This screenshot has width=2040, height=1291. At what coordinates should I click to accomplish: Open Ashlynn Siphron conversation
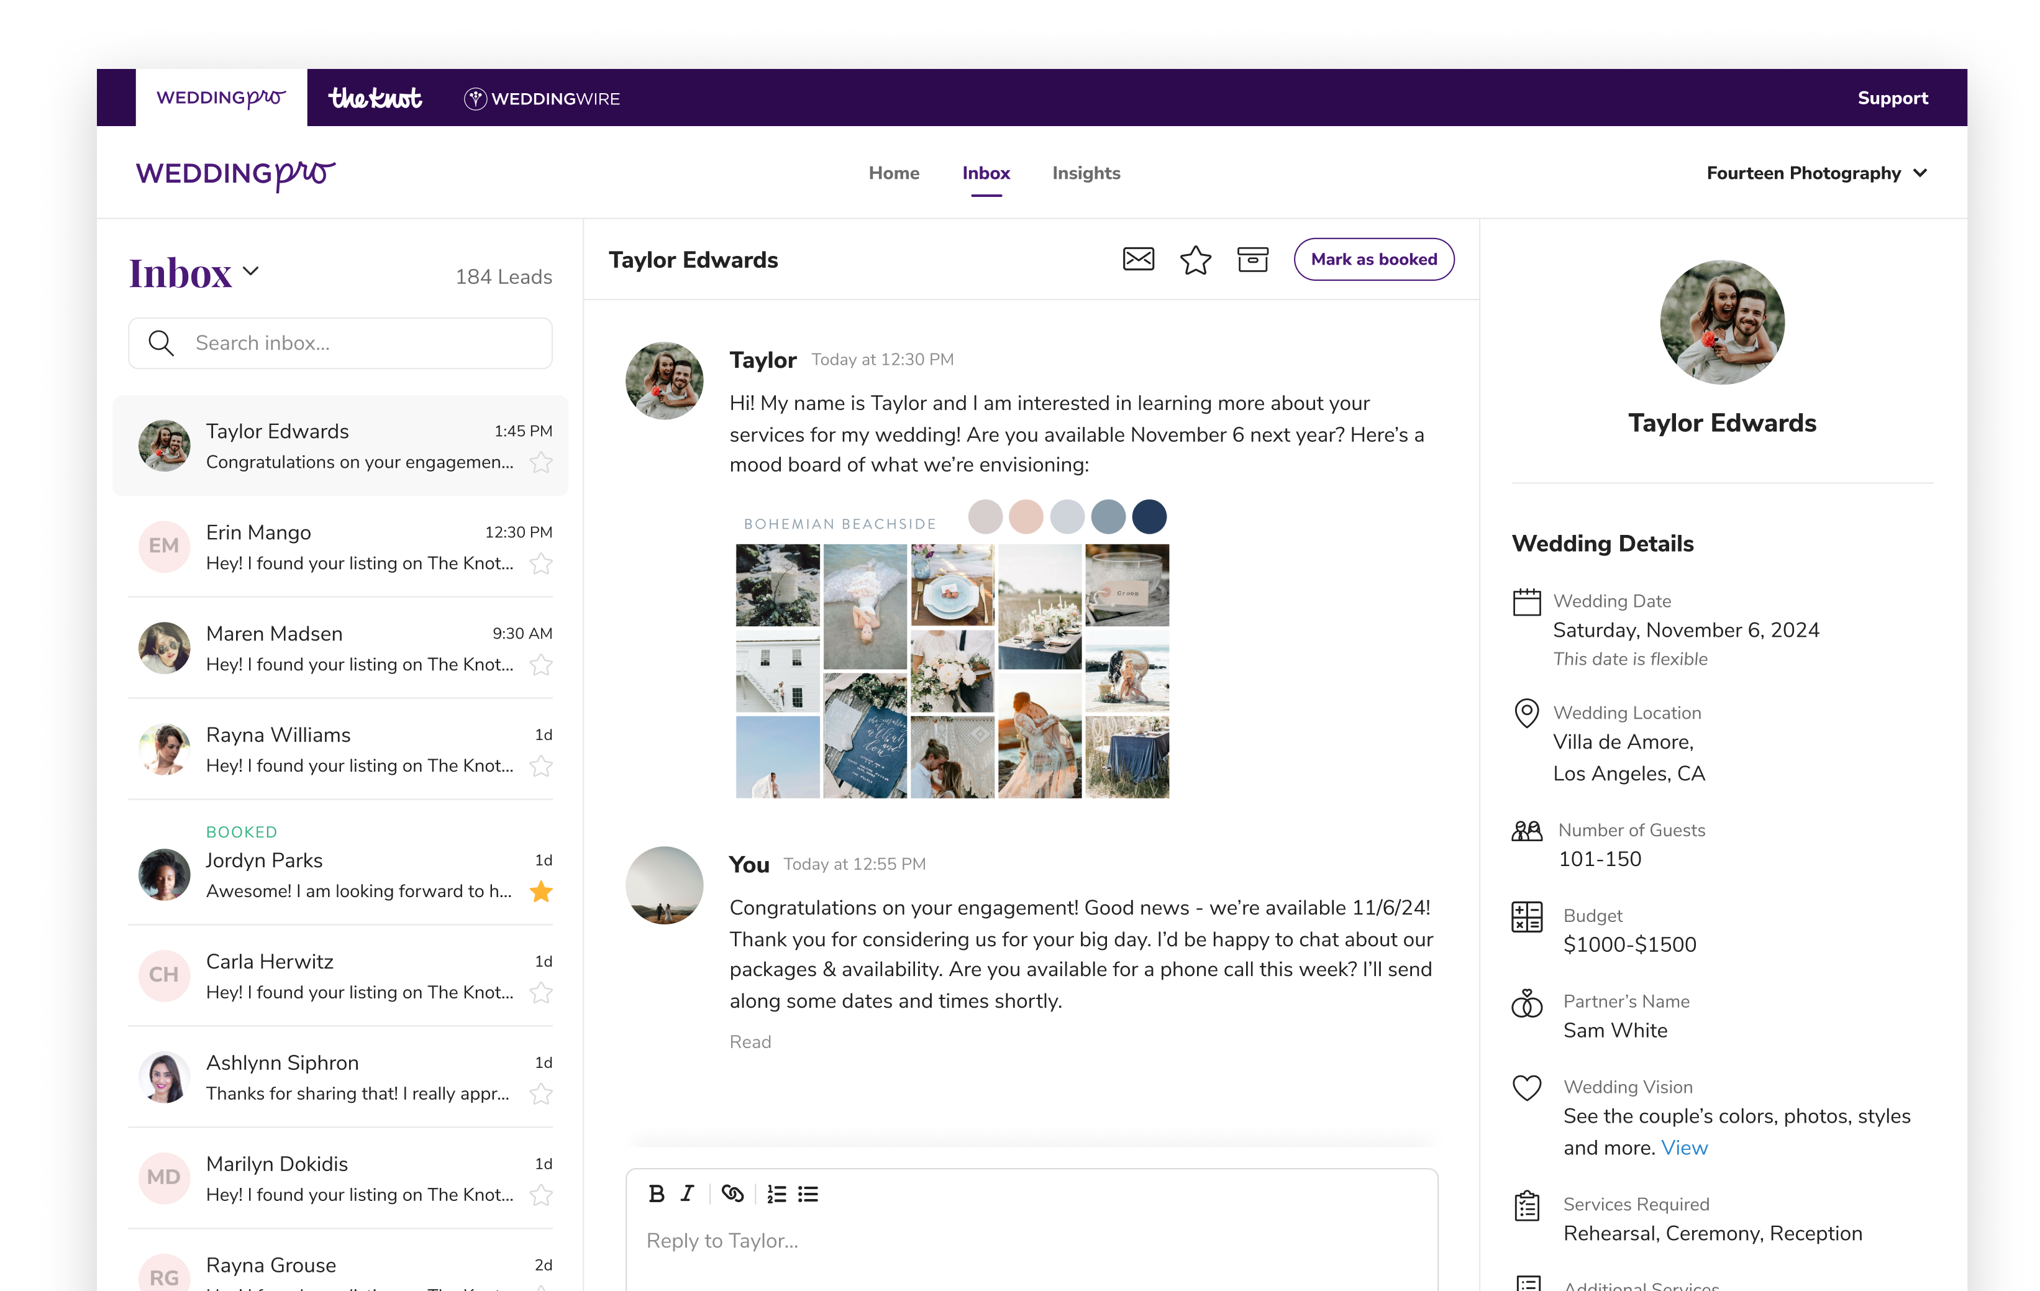(x=340, y=1077)
